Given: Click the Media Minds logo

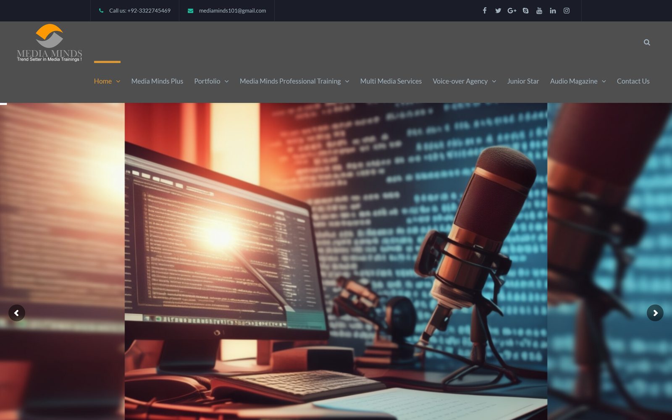Looking at the screenshot, I should 50,43.
